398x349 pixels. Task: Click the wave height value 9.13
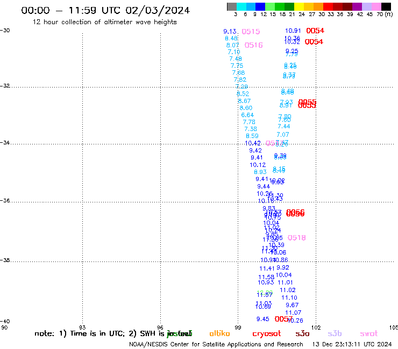230,32
